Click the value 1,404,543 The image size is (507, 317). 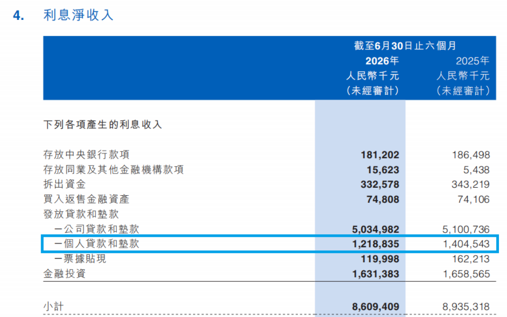tap(466, 244)
